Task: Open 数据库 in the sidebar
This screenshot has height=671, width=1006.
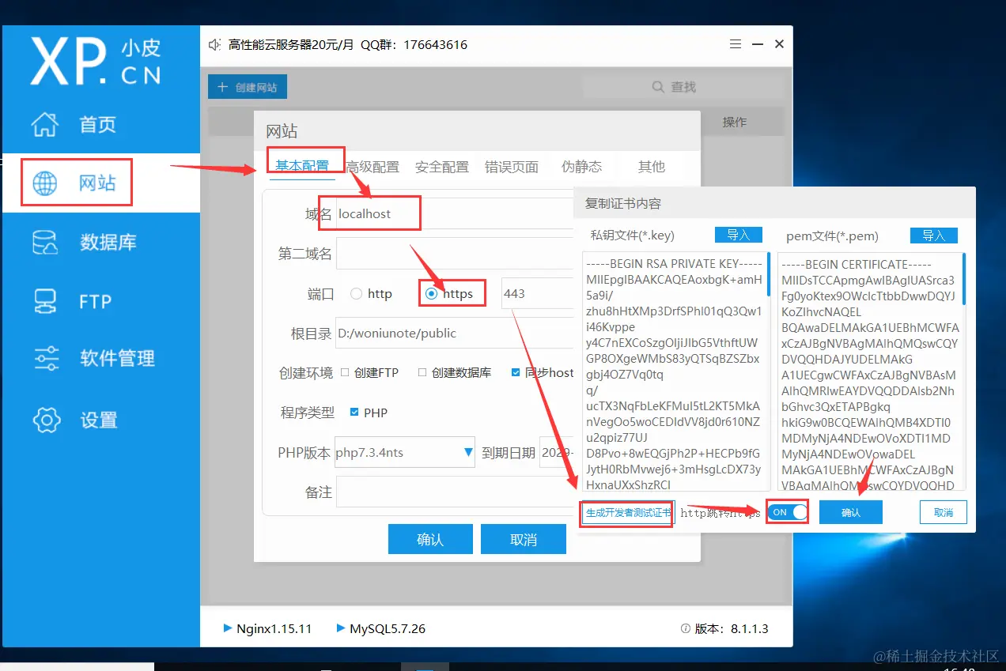Action: 100,242
